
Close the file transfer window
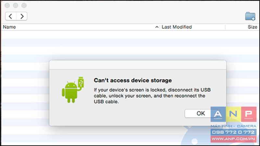[7, 6]
